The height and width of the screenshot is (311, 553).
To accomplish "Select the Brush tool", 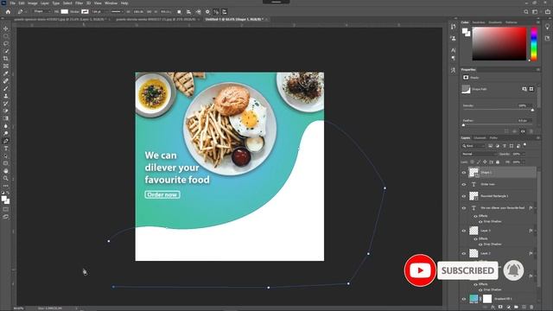I will click(6, 88).
